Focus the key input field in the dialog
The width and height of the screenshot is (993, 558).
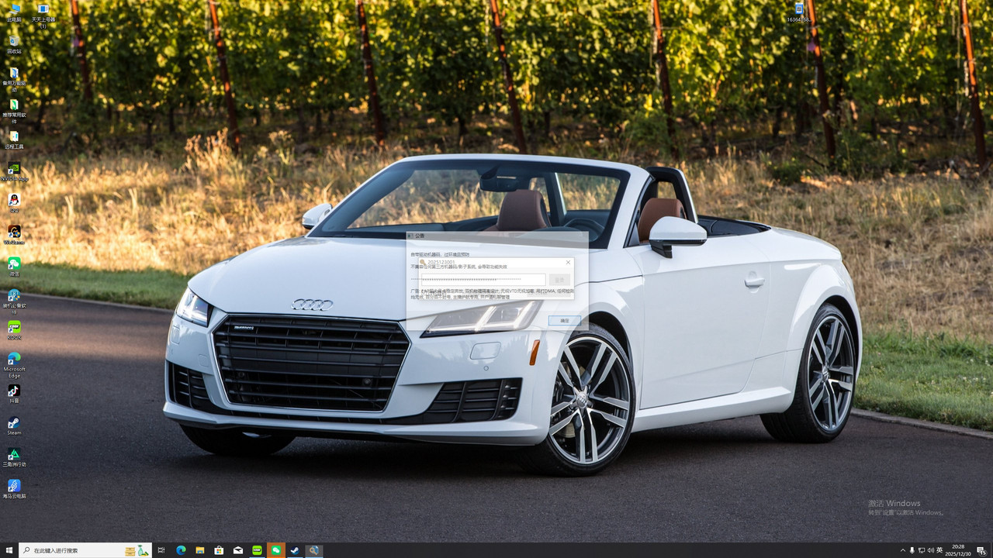click(x=482, y=280)
